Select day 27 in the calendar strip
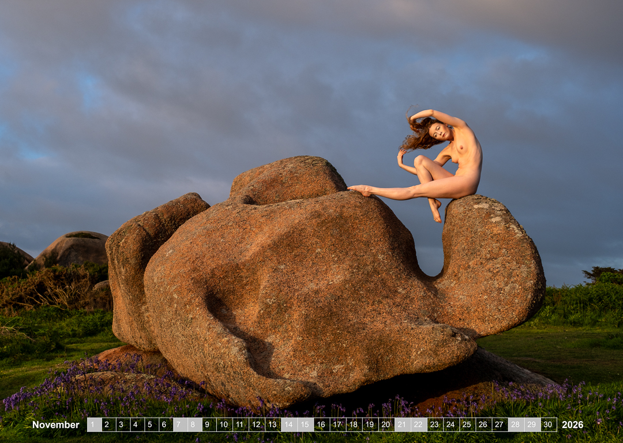The width and height of the screenshot is (623, 443). pos(499,425)
